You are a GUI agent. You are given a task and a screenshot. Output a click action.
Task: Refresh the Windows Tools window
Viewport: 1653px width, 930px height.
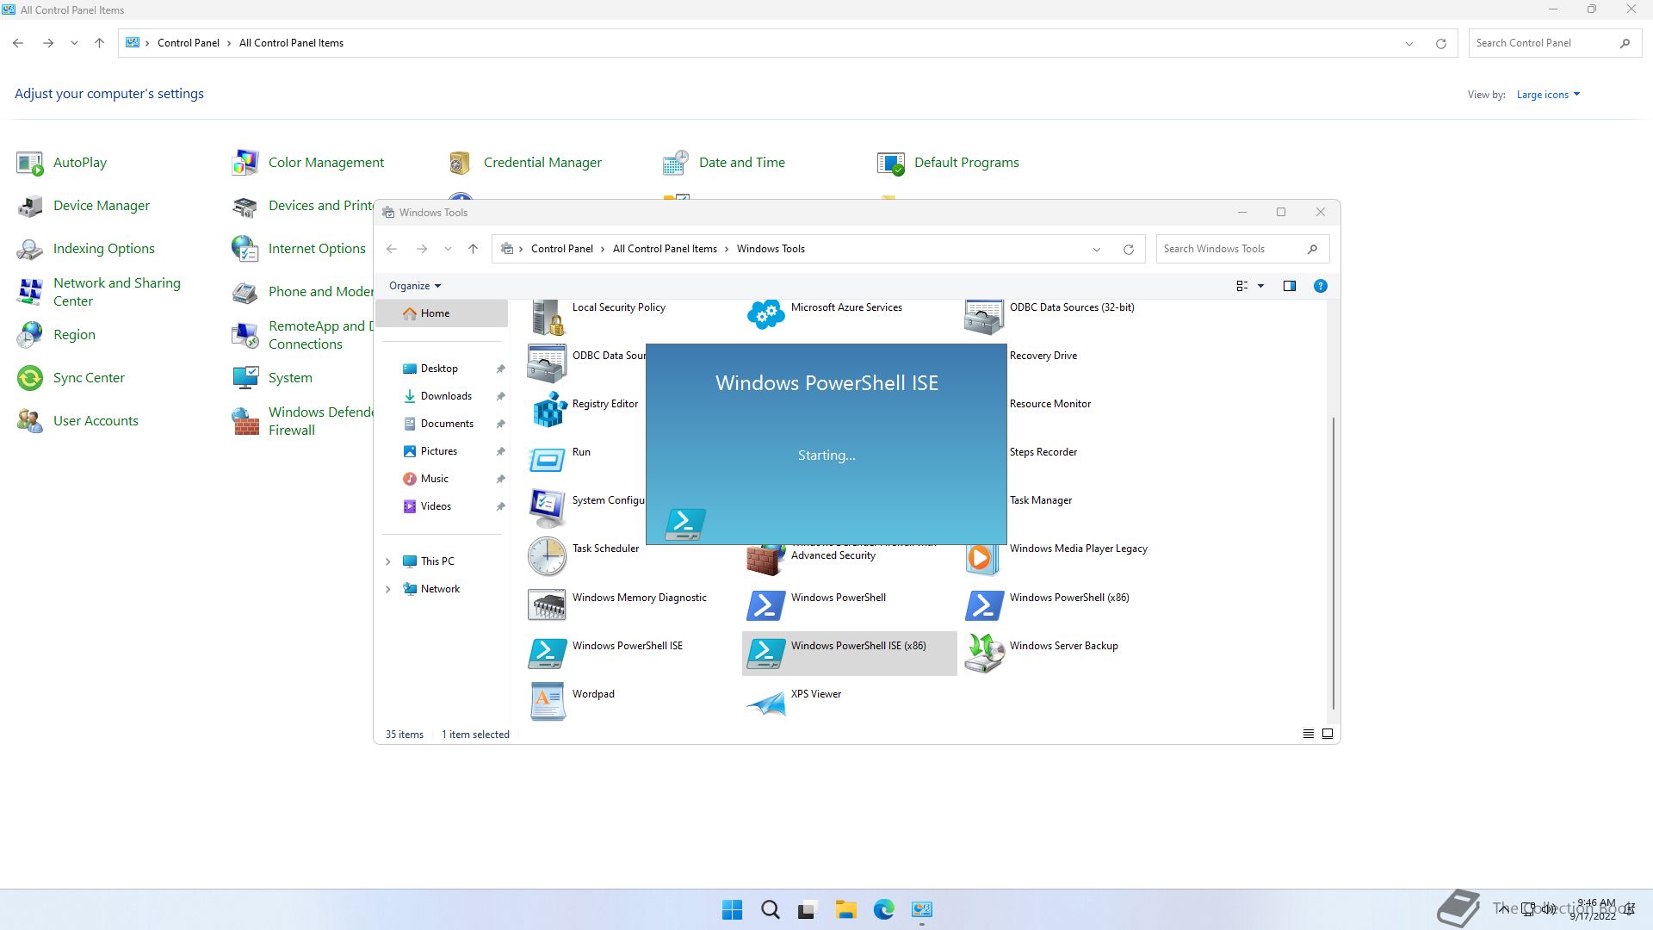1128,250
